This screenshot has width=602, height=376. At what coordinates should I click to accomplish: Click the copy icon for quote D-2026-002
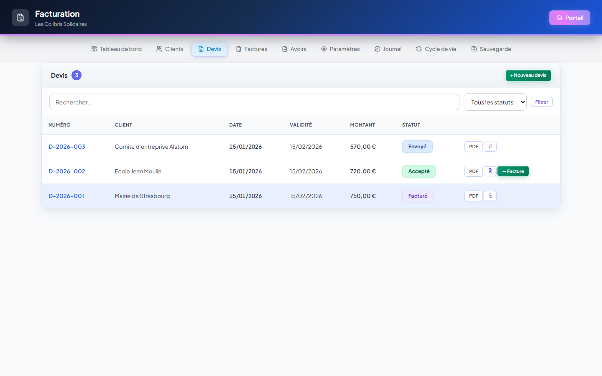pyautogui.click(x=490, y=171)
